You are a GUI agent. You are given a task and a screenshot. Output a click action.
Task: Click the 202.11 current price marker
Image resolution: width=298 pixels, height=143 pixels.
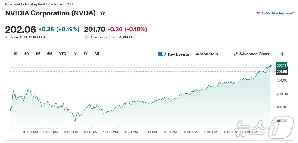pyautogui.click(x=281, y=66)
